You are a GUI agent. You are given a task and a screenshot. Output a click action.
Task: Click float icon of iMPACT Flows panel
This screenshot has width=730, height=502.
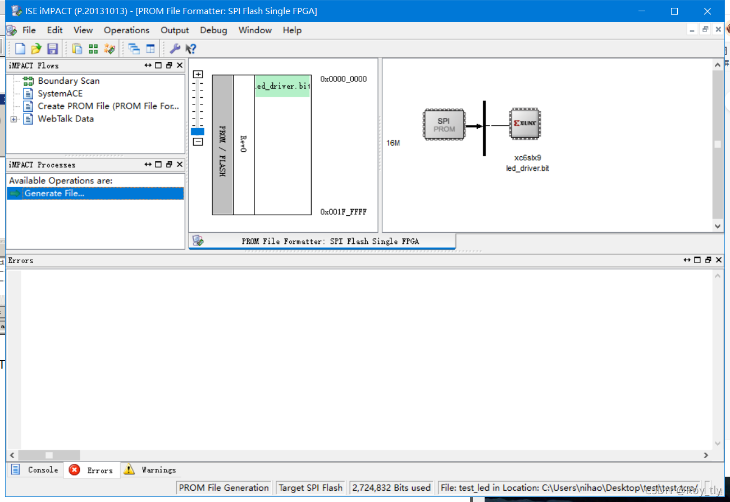[169, 65]
